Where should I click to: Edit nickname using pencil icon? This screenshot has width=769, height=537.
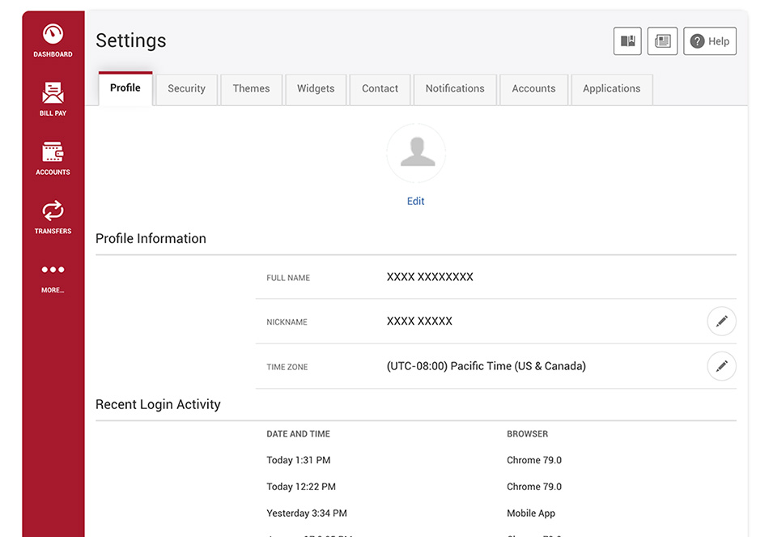coord(721,322)
